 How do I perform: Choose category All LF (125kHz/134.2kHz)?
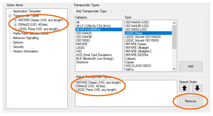point(99,26)
